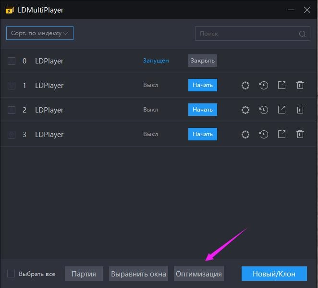
Task: Click backup/restore icon for LDPlayer 2
Action: coord(264,110)
